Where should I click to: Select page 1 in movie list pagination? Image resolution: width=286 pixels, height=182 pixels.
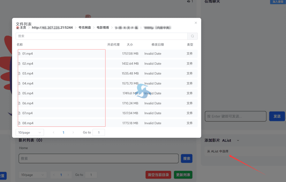click(x=61, y=175)
